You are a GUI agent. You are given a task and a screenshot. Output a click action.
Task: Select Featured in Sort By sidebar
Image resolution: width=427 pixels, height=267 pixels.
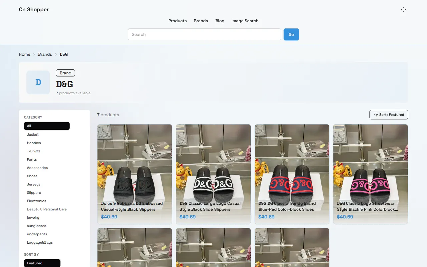coord(42,263)
